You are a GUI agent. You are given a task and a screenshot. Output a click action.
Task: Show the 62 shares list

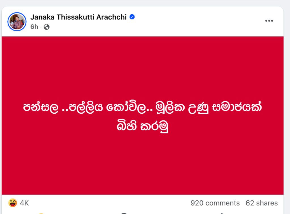pos(261,203)
